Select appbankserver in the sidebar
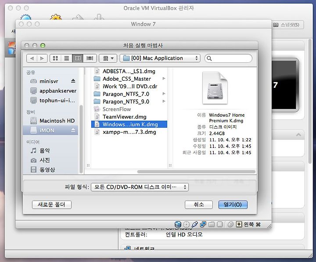316x262 pixels. (53, 91)
